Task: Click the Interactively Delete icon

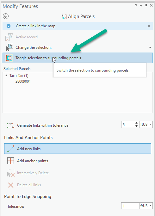Action: point(11,173)
